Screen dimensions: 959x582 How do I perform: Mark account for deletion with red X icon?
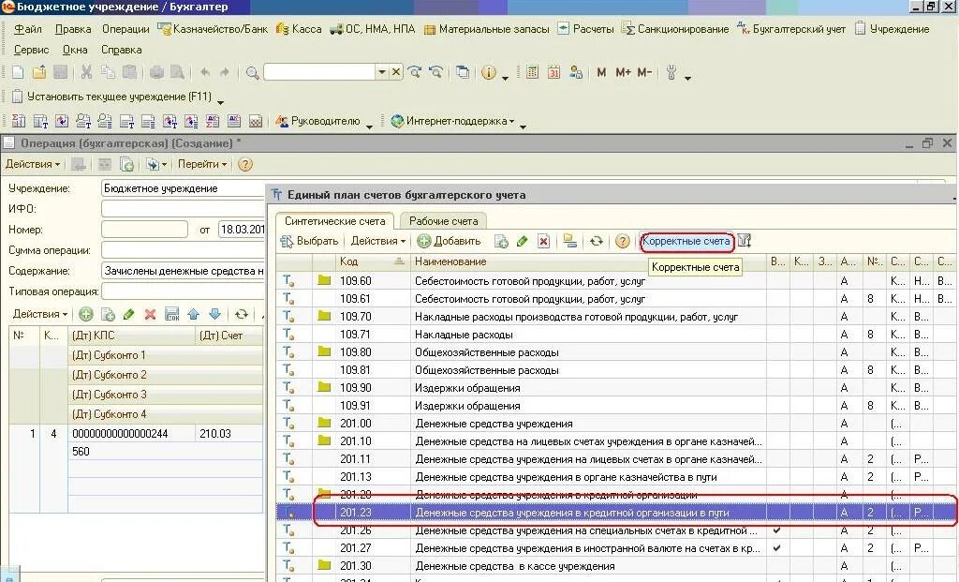(543, 241)
